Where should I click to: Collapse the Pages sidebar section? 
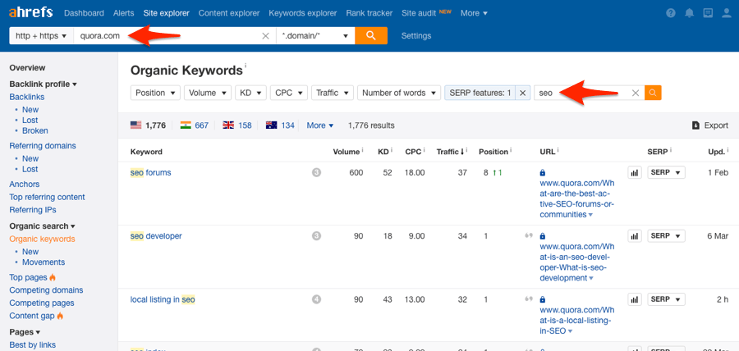(x=25, y=331)
